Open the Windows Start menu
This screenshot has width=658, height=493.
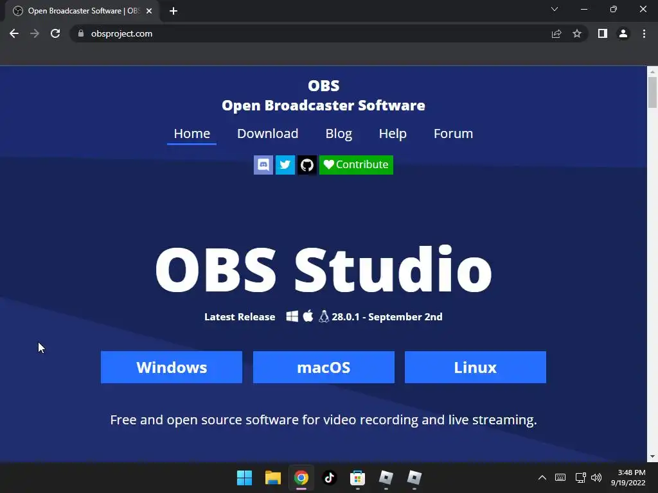244,478
